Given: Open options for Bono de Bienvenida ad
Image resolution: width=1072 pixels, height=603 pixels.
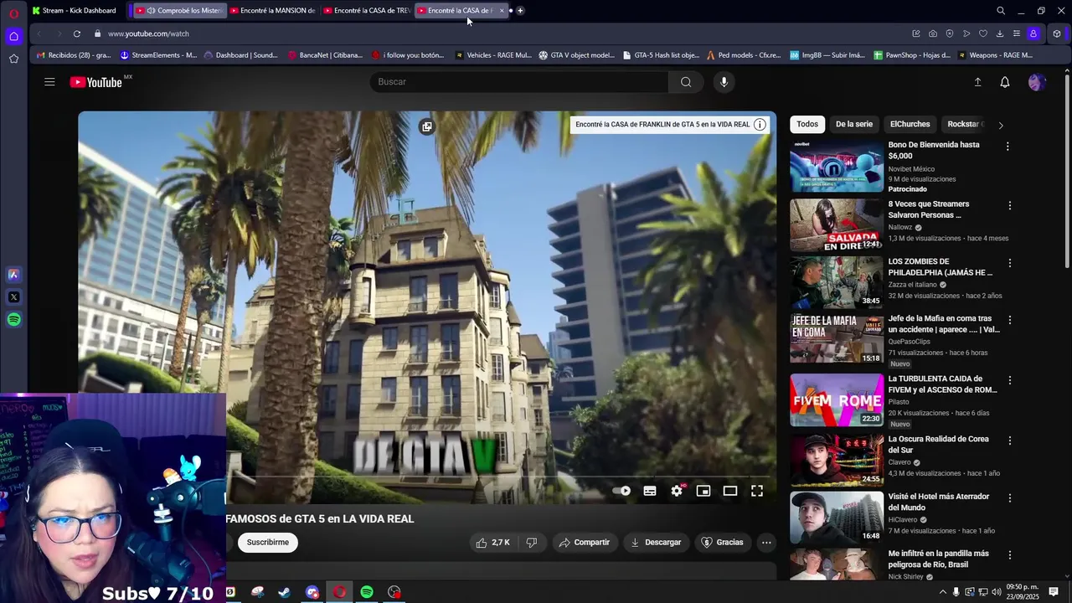Looking at the screenshot, I should pyautogui.click(x=1008, y=147).
